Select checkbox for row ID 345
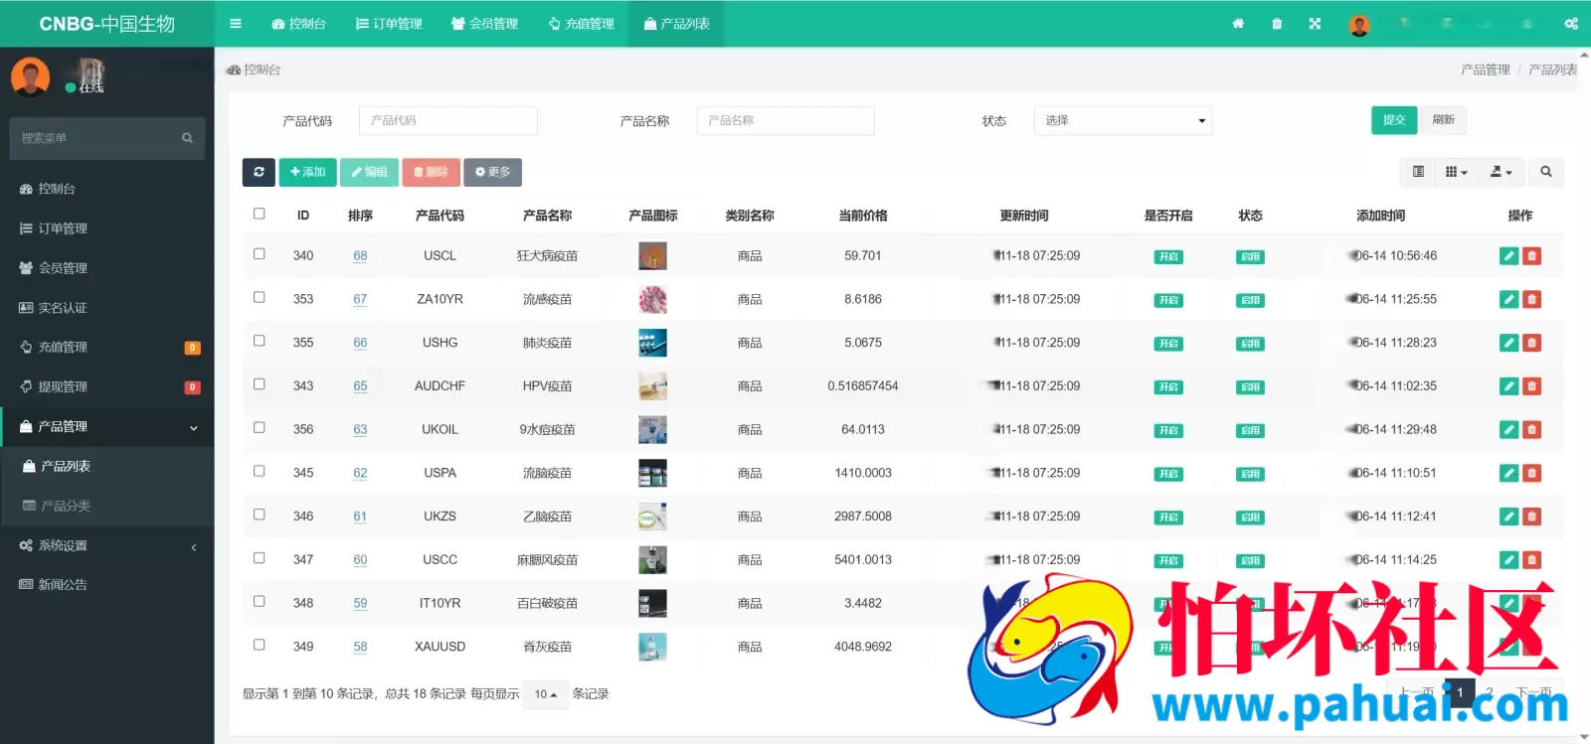The image size is (1591, 744). click(260, 471)
